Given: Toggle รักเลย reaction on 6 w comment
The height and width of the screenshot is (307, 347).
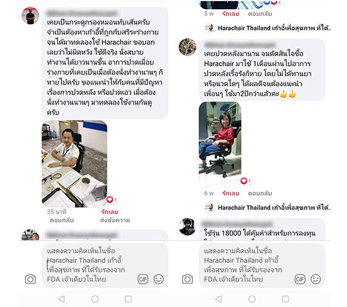Looking at the screenshot, I should [231, 193].
